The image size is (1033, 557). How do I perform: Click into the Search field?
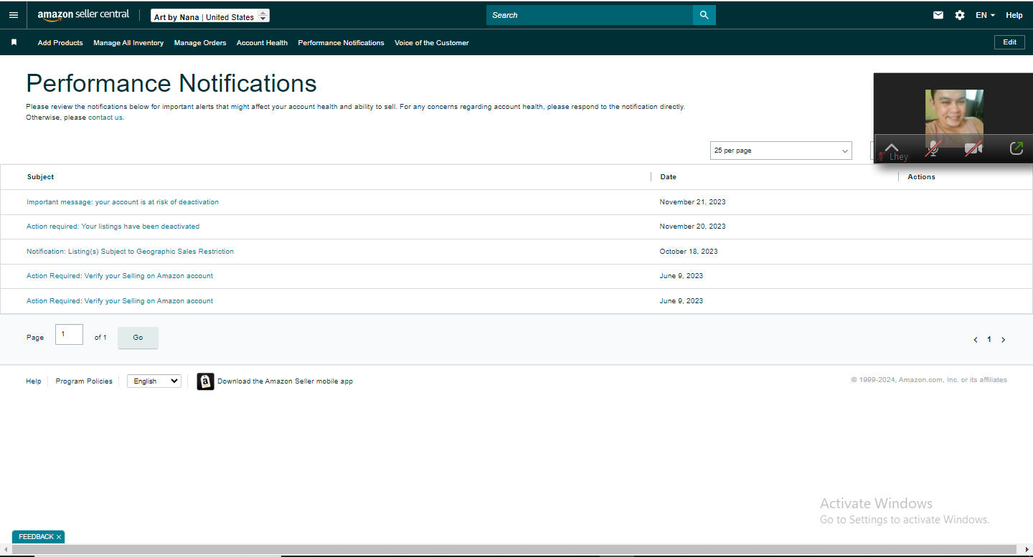point(590,15)
